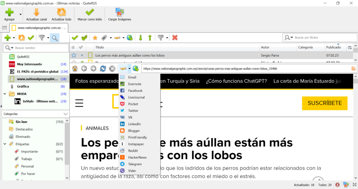The width and height of the screenshot is (358, 189).
Task: Click the home icon in browser toolbar
Action: 75,69
